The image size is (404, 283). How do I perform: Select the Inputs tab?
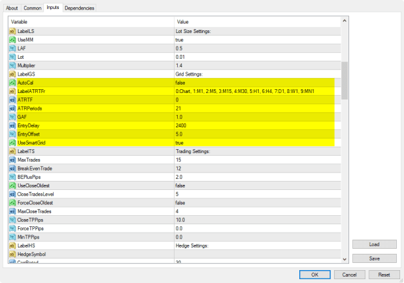(x=53, y=8)
